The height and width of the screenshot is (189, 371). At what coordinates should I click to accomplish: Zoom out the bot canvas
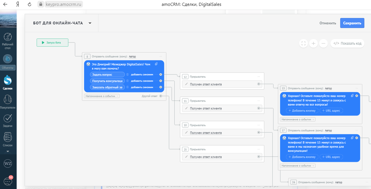(x=323, y=43)
